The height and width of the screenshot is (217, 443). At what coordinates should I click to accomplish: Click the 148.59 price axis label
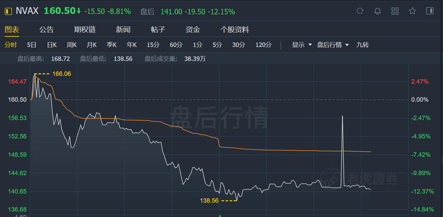17,155
